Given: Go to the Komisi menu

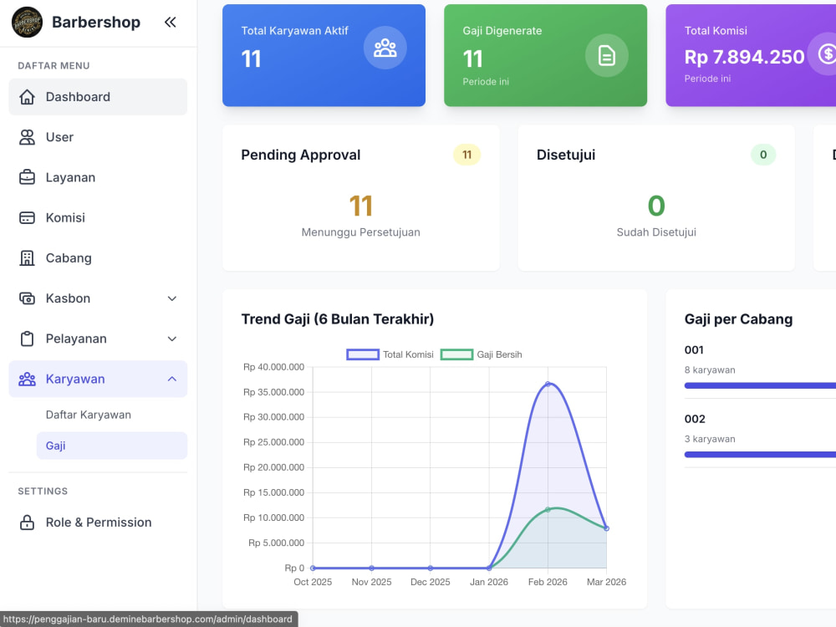Looking at the screenshot, I should [x=98, y=217].
